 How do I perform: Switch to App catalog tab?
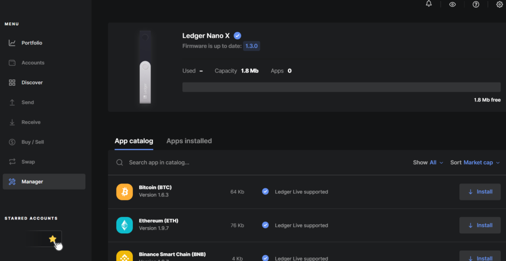tap(134, 141)
